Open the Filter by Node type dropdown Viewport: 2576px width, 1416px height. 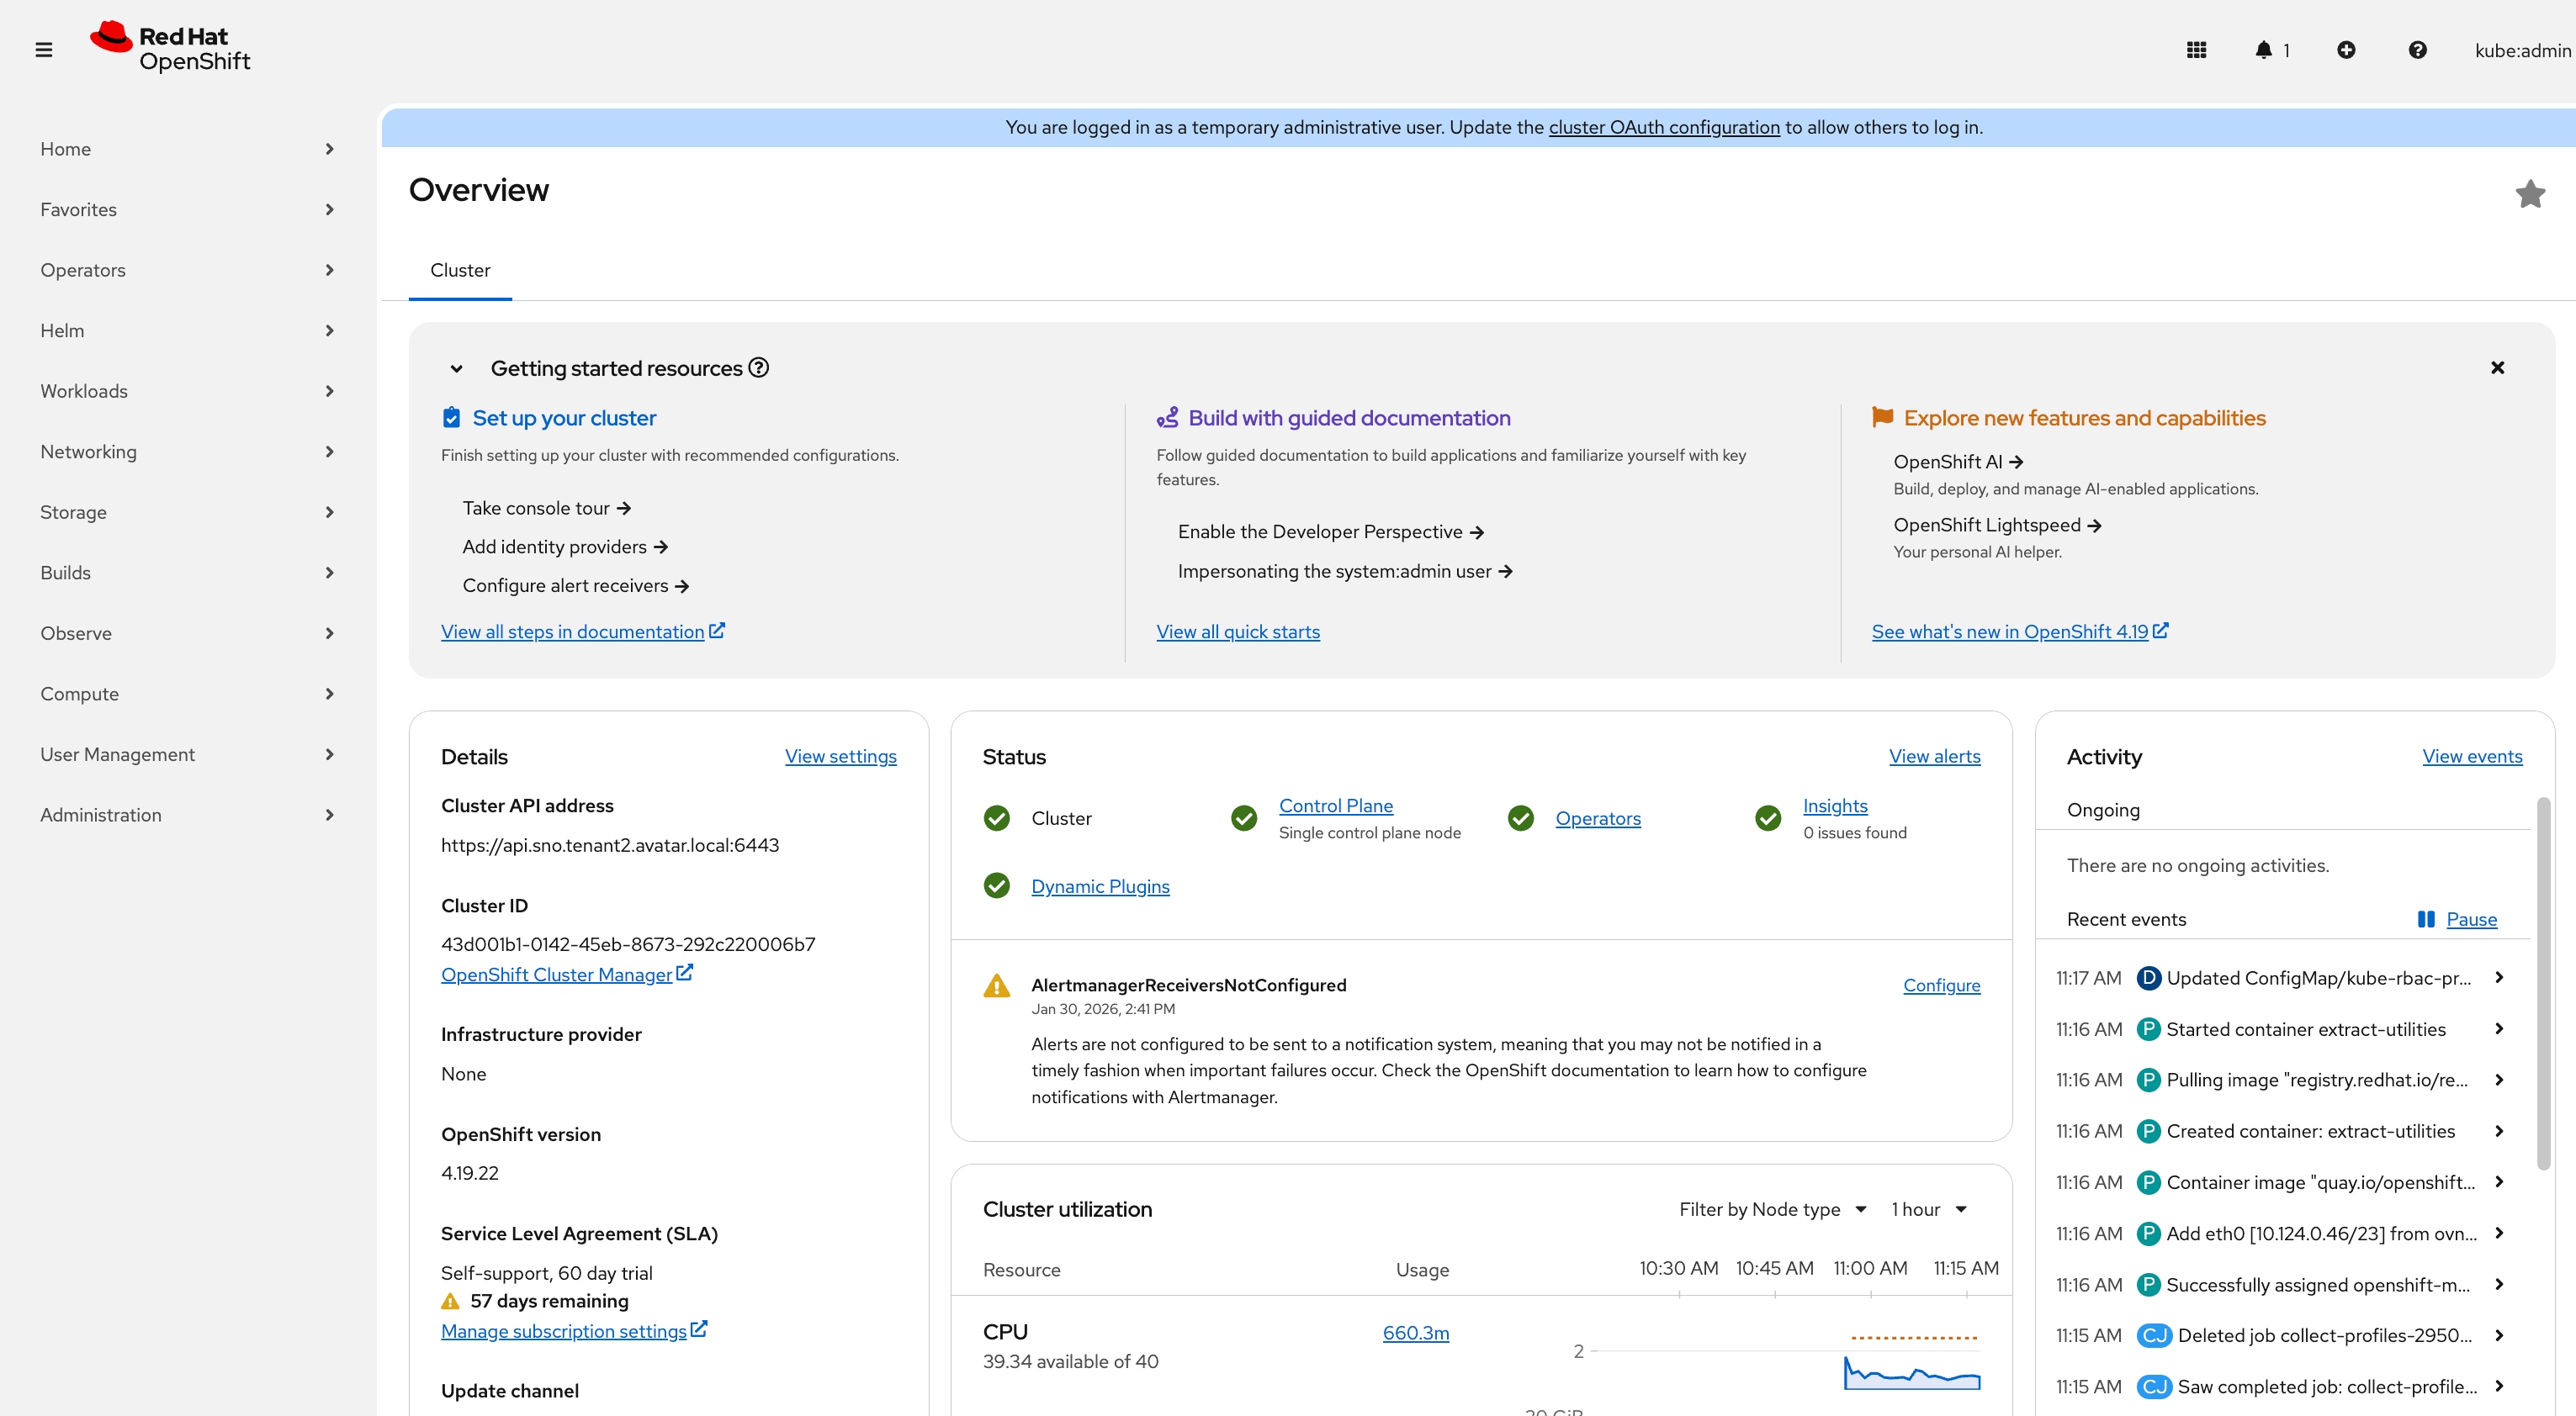pyautogui.click(x=1772, y=1209)
